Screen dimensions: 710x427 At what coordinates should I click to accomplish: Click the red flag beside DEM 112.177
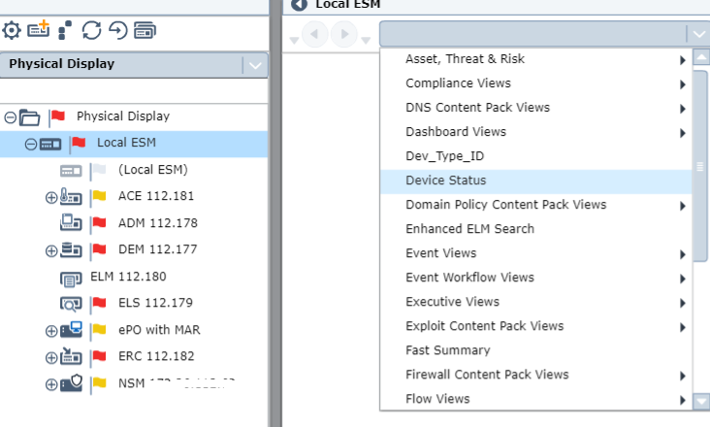[x=99, y=249]
